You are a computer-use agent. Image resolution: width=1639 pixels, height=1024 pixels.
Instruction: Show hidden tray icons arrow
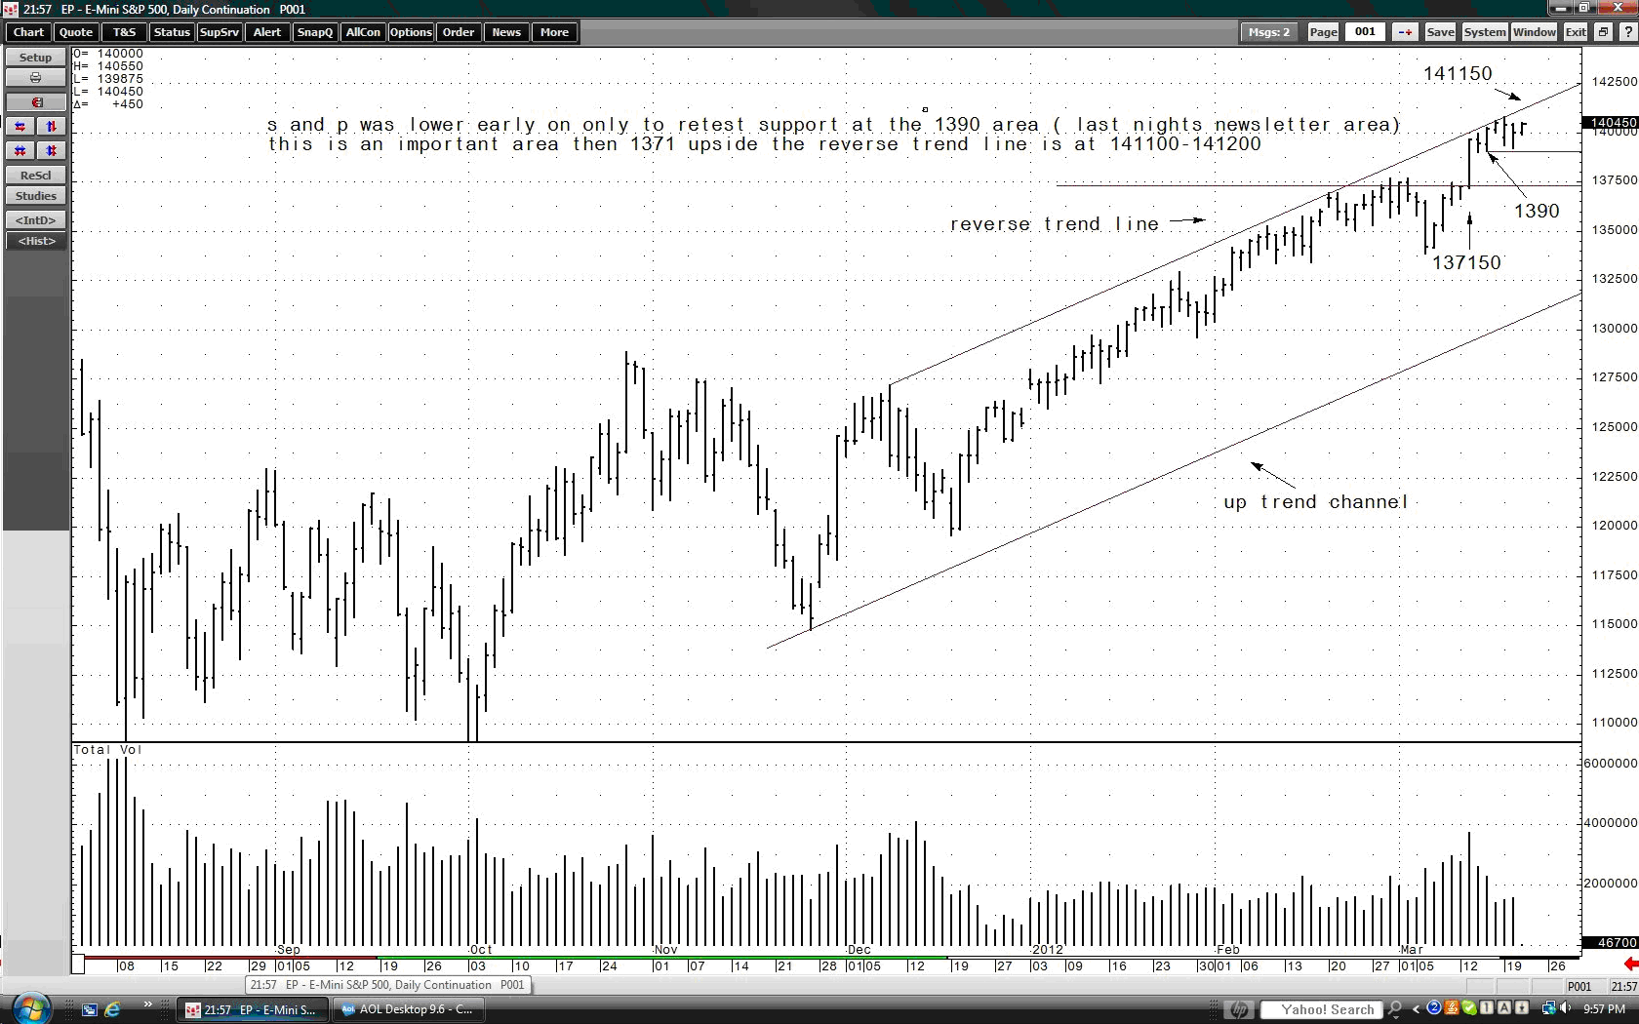(x=1417, y=1009)
